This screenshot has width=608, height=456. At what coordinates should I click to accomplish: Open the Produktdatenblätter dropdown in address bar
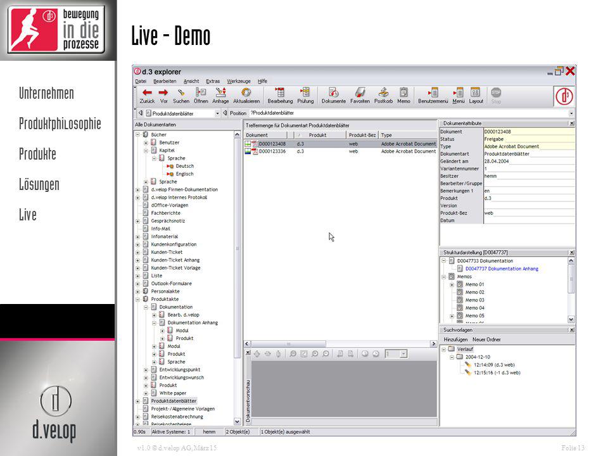[217, 113]
